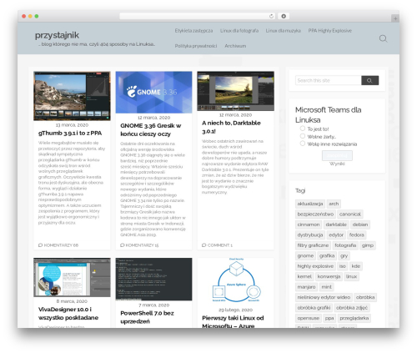Open the 'KOMENTARZY 15' comments link
Image resolution: width=417 pixels, height=353 pixels.
(x=142, y=245)
